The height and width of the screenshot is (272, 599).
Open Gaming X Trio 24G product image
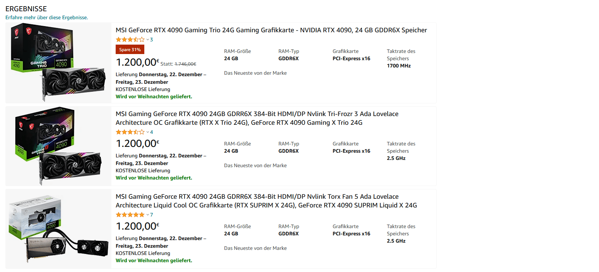(58, 146)
